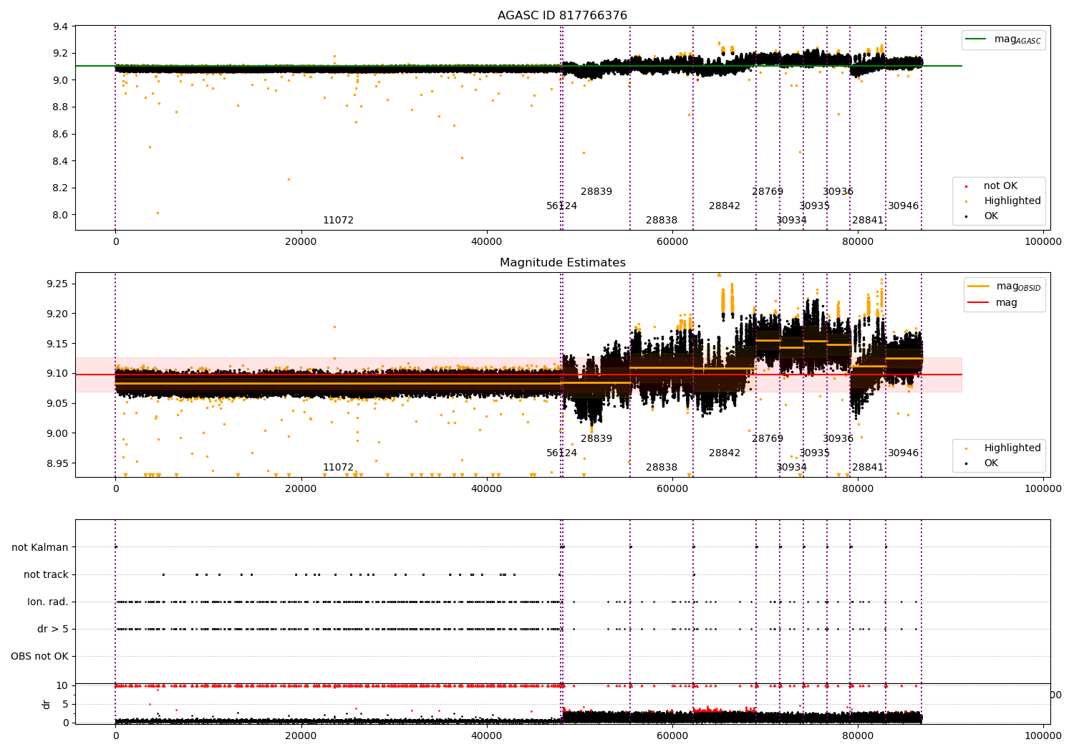Click obsid label 28838 in top plot
Screen dimensions: 1074x752
(662, 221)
